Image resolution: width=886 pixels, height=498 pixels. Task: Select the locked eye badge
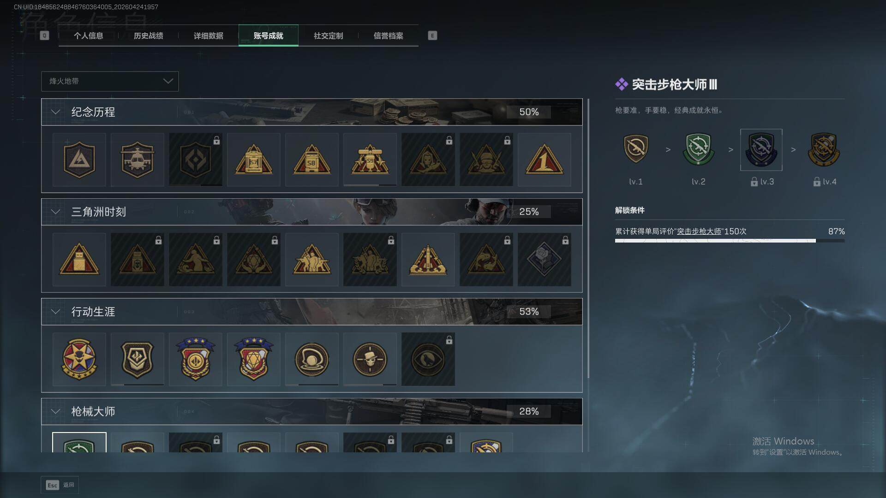pyautogui.click(x=428, y=359)
